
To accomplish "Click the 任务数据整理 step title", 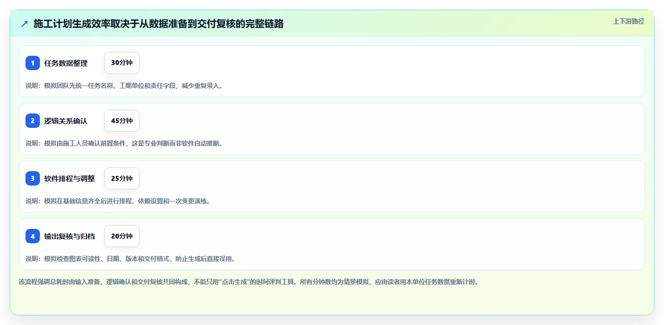I will tap(66, 63).
